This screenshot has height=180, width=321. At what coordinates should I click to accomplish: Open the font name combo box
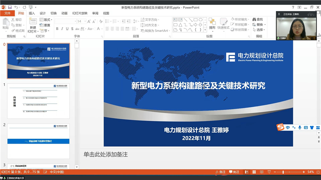(66, 22)
